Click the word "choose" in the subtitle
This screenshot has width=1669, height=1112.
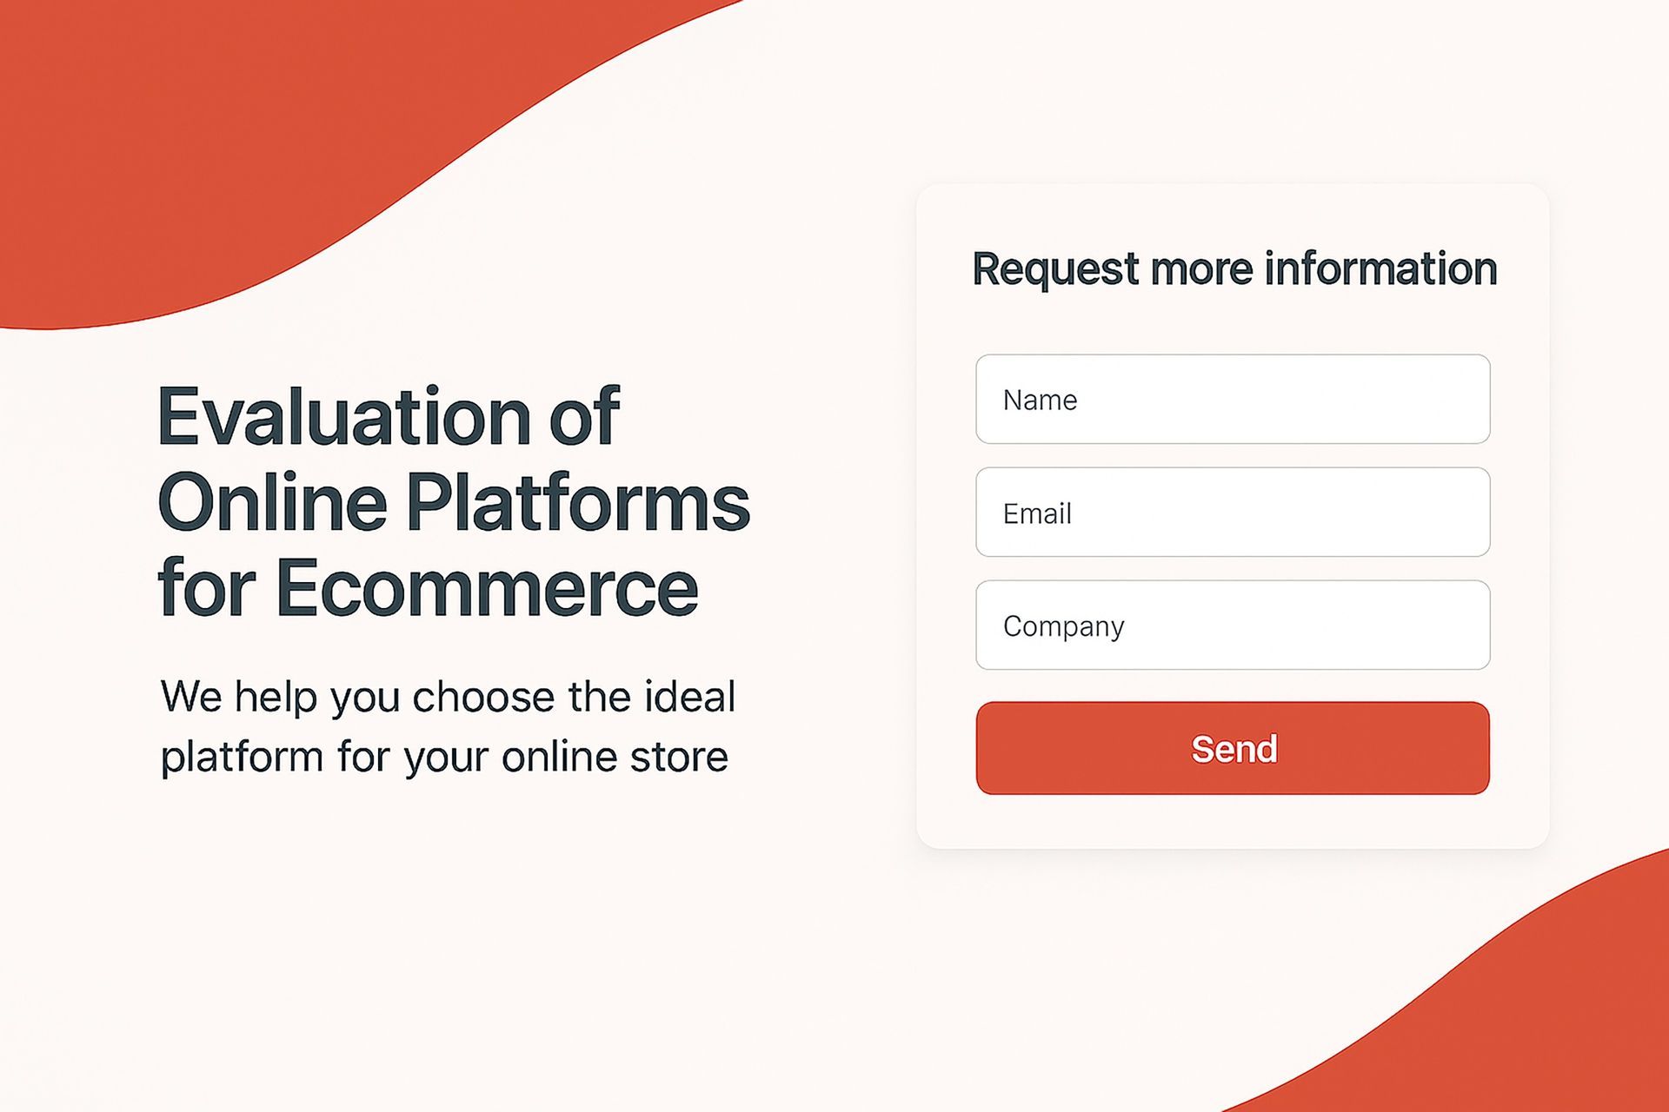coord(483,698)
